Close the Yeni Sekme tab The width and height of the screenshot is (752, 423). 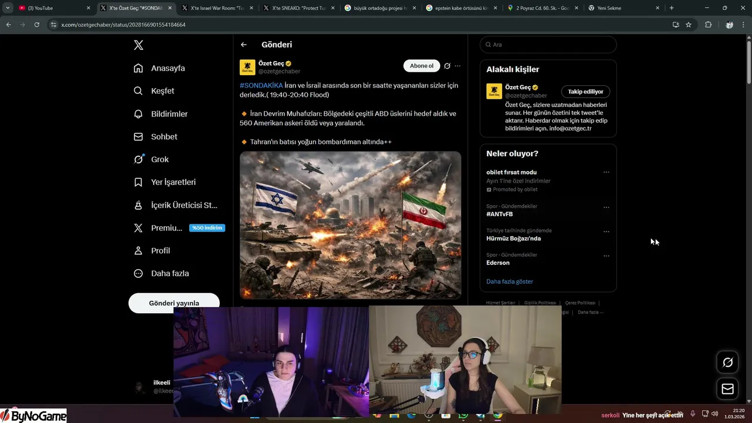coord(659,8)
